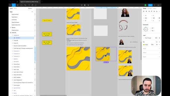This screenshot has height=96, width=170.
Task: Click the blue Share button
Action: click(150, 5)
